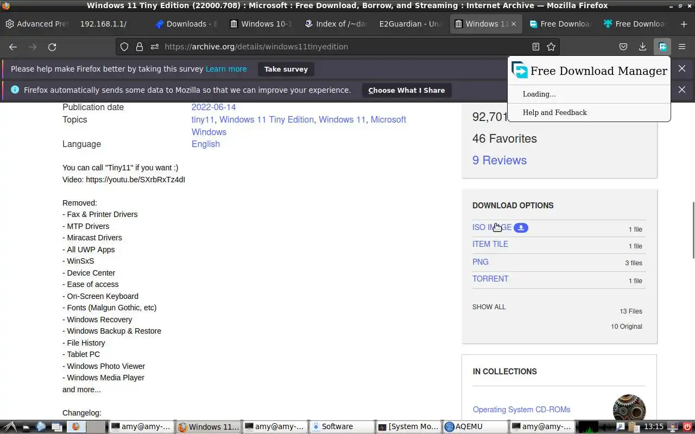Switch to the first Free Download tab
This screenshot has height=434, width=695.
[560, 24]
